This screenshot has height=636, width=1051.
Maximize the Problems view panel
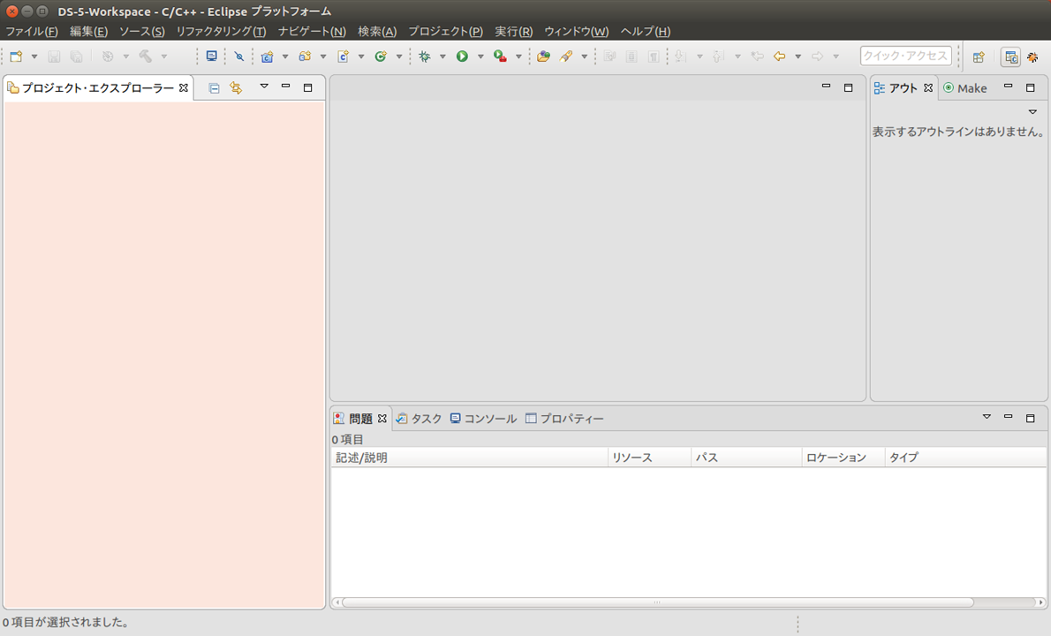tap(1030, 418)
